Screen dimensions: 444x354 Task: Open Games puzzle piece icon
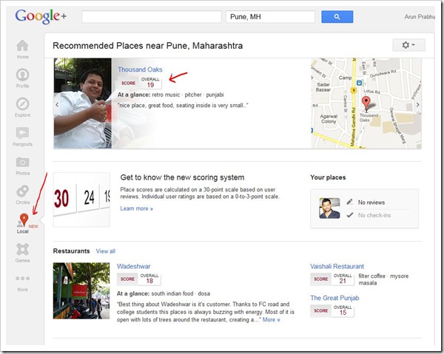tap(23, 251)
